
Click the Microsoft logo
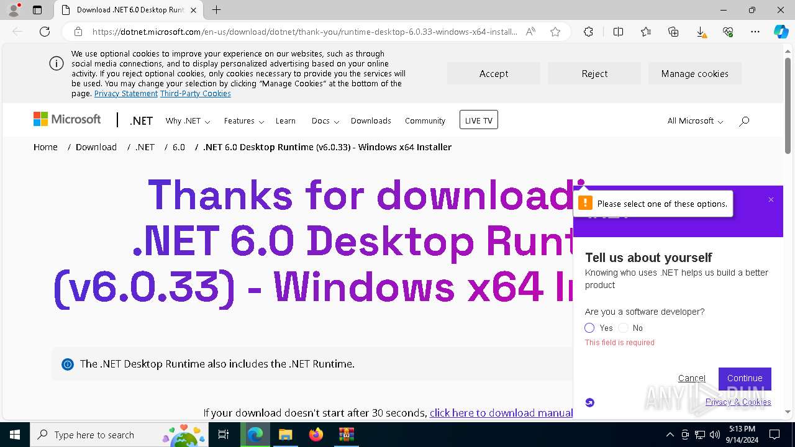(67, 119)
